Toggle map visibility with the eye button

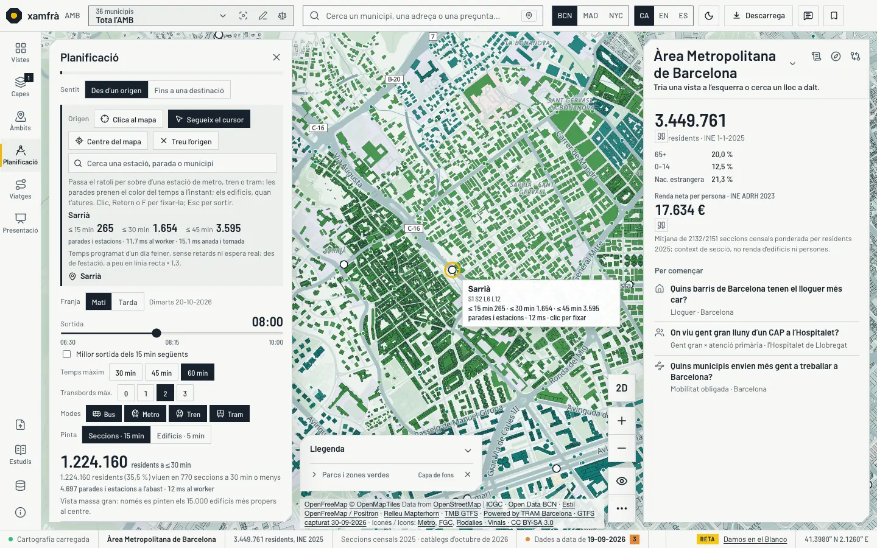(x=622, y=481)
